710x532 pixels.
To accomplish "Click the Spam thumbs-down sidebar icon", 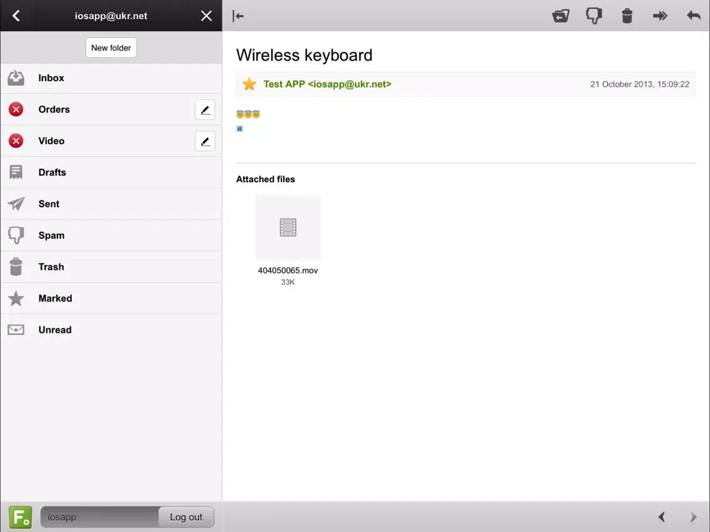I will [x=16, y=235].
